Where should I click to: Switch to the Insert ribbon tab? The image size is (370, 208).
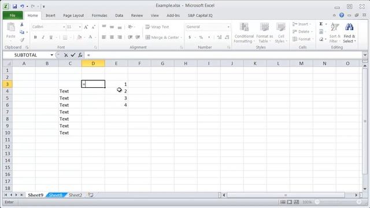50,16
